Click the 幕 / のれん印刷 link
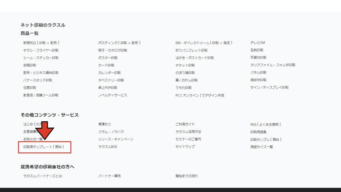 pos(186,80)
